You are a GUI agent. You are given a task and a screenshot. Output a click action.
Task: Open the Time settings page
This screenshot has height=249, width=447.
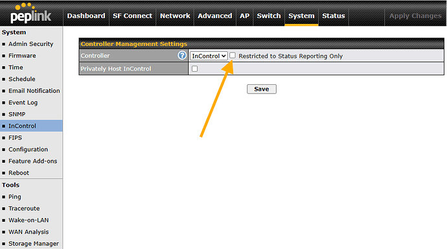tap(16, 67)
